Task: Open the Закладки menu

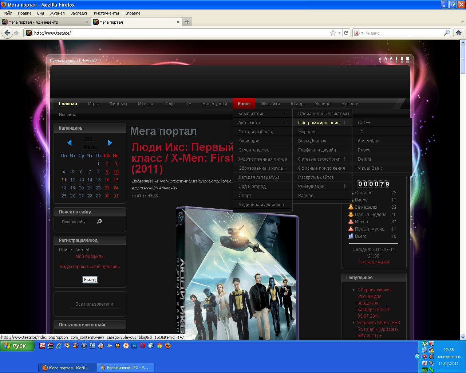Action: click(79, 13)
